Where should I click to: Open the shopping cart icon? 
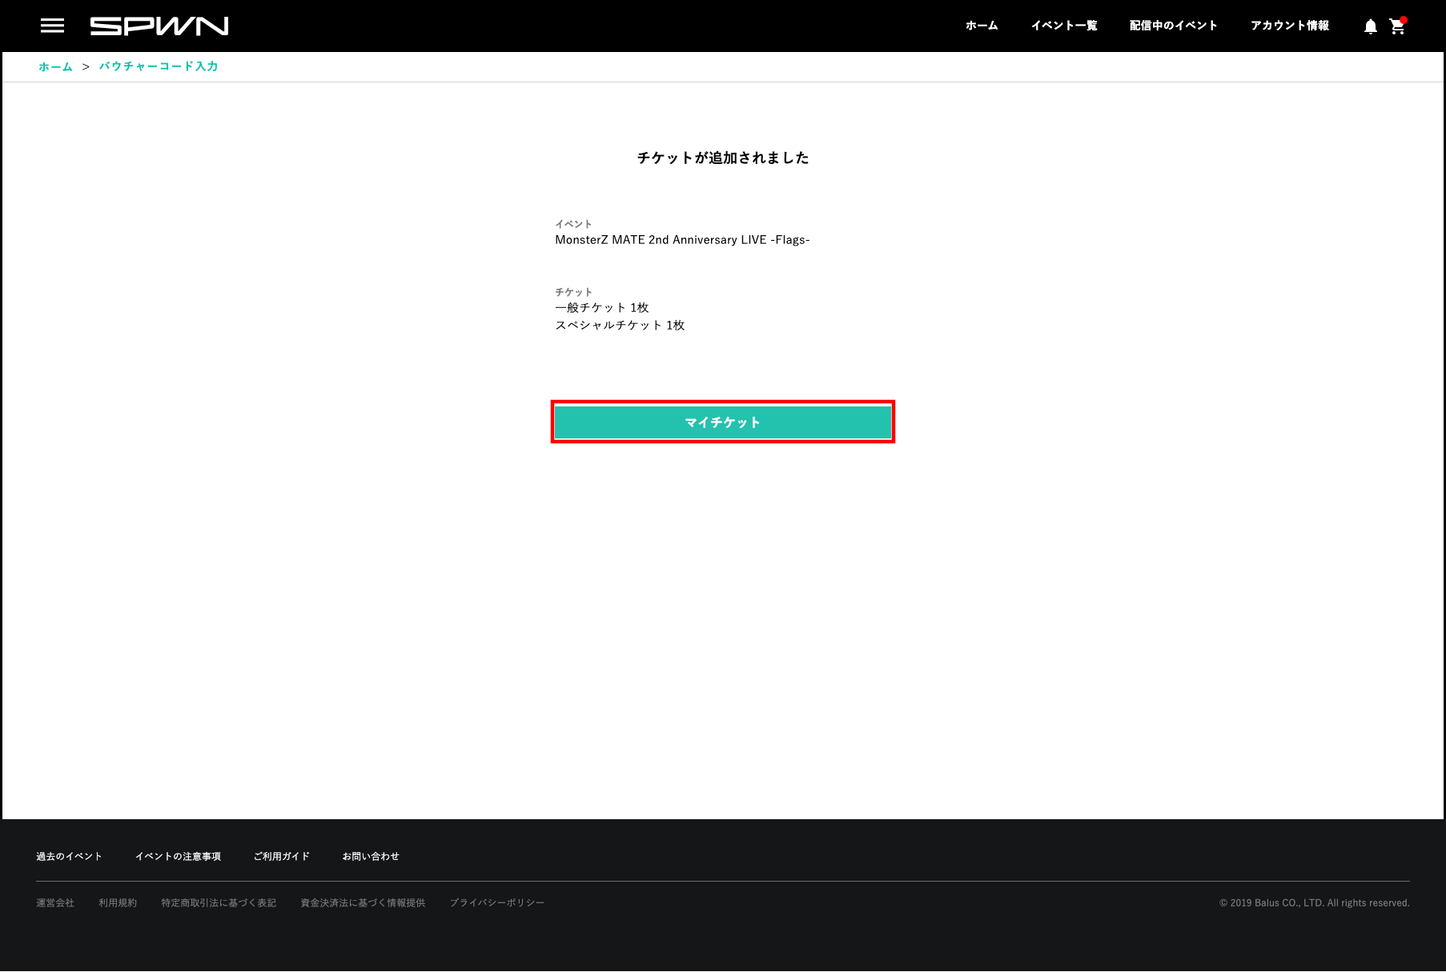1397,26
